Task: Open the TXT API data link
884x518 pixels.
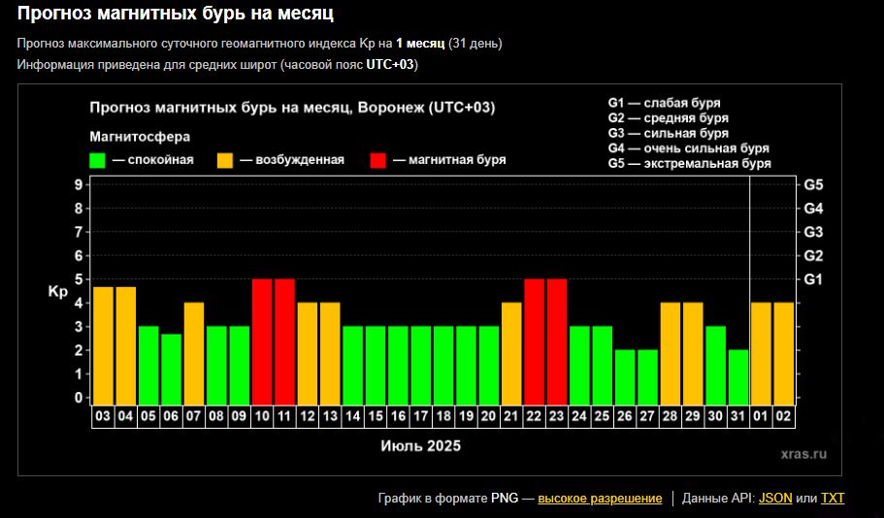Action: point(833,498)
